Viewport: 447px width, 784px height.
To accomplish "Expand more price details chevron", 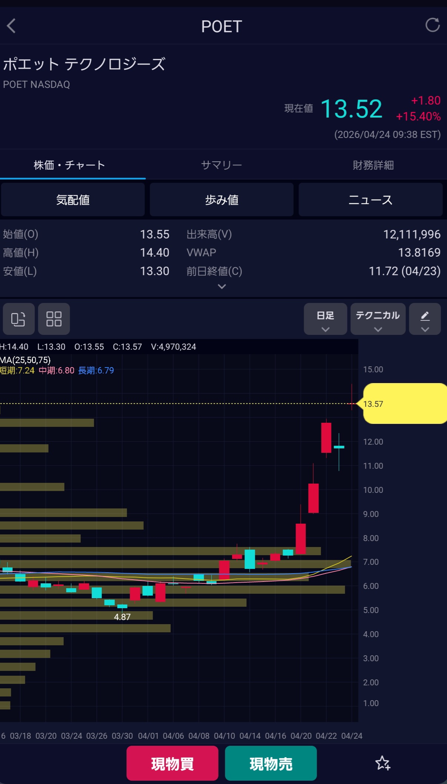I will (221, 286).
